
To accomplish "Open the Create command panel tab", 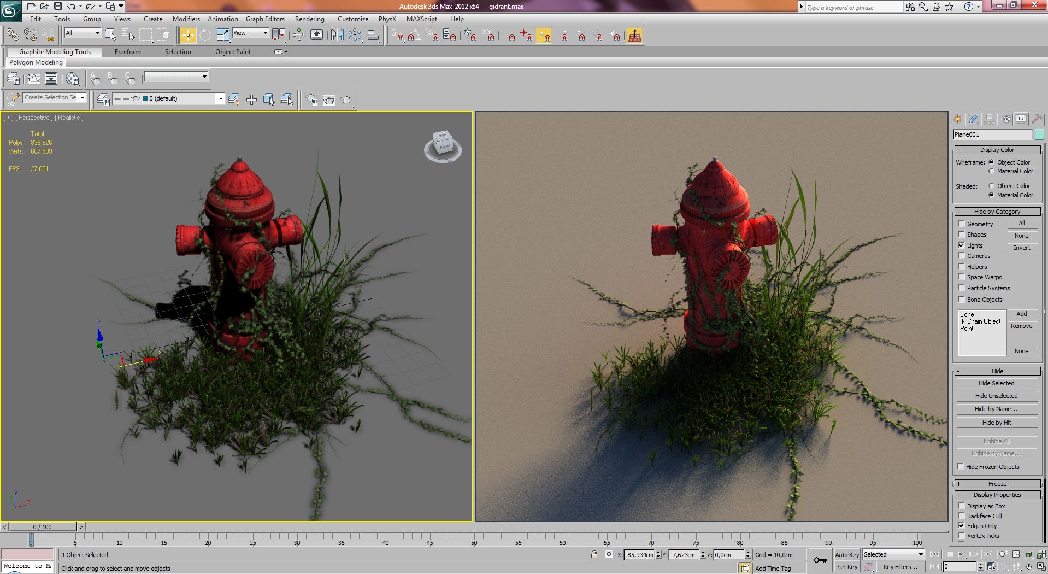I will point(957,119).
